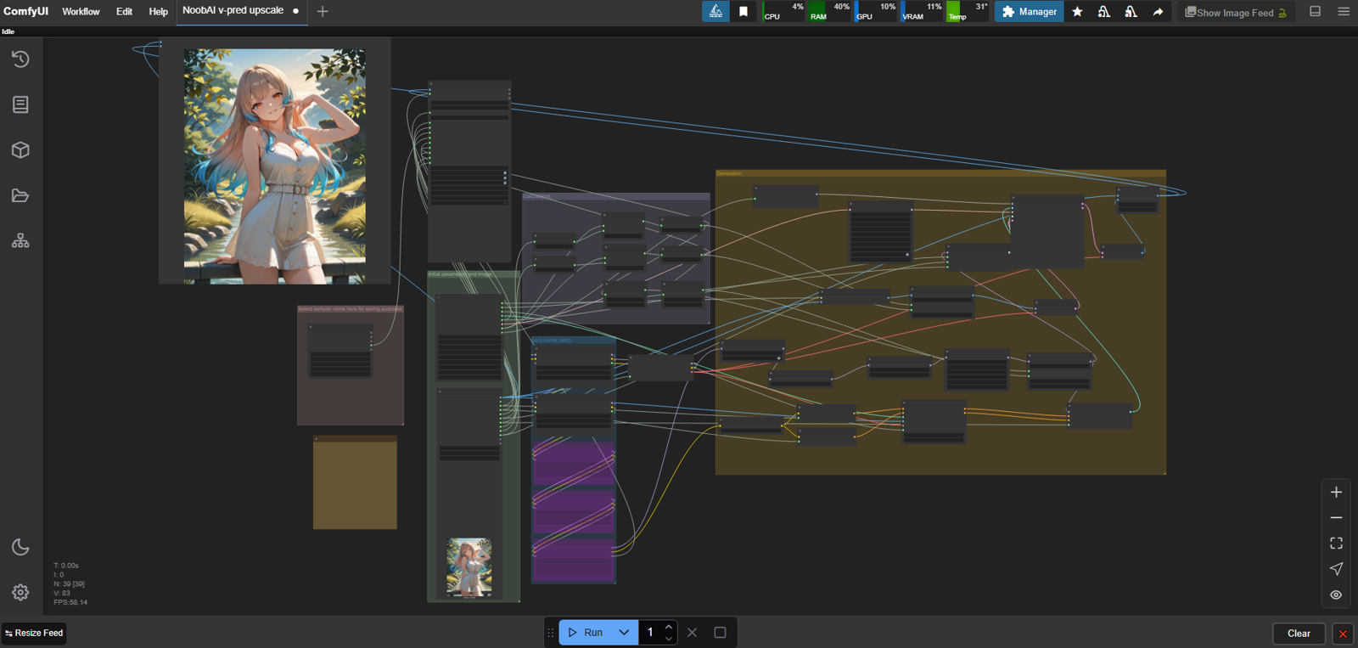Grab the Run bar drag handle dots
Viewport: 1358px width, 648px height.
550,632
